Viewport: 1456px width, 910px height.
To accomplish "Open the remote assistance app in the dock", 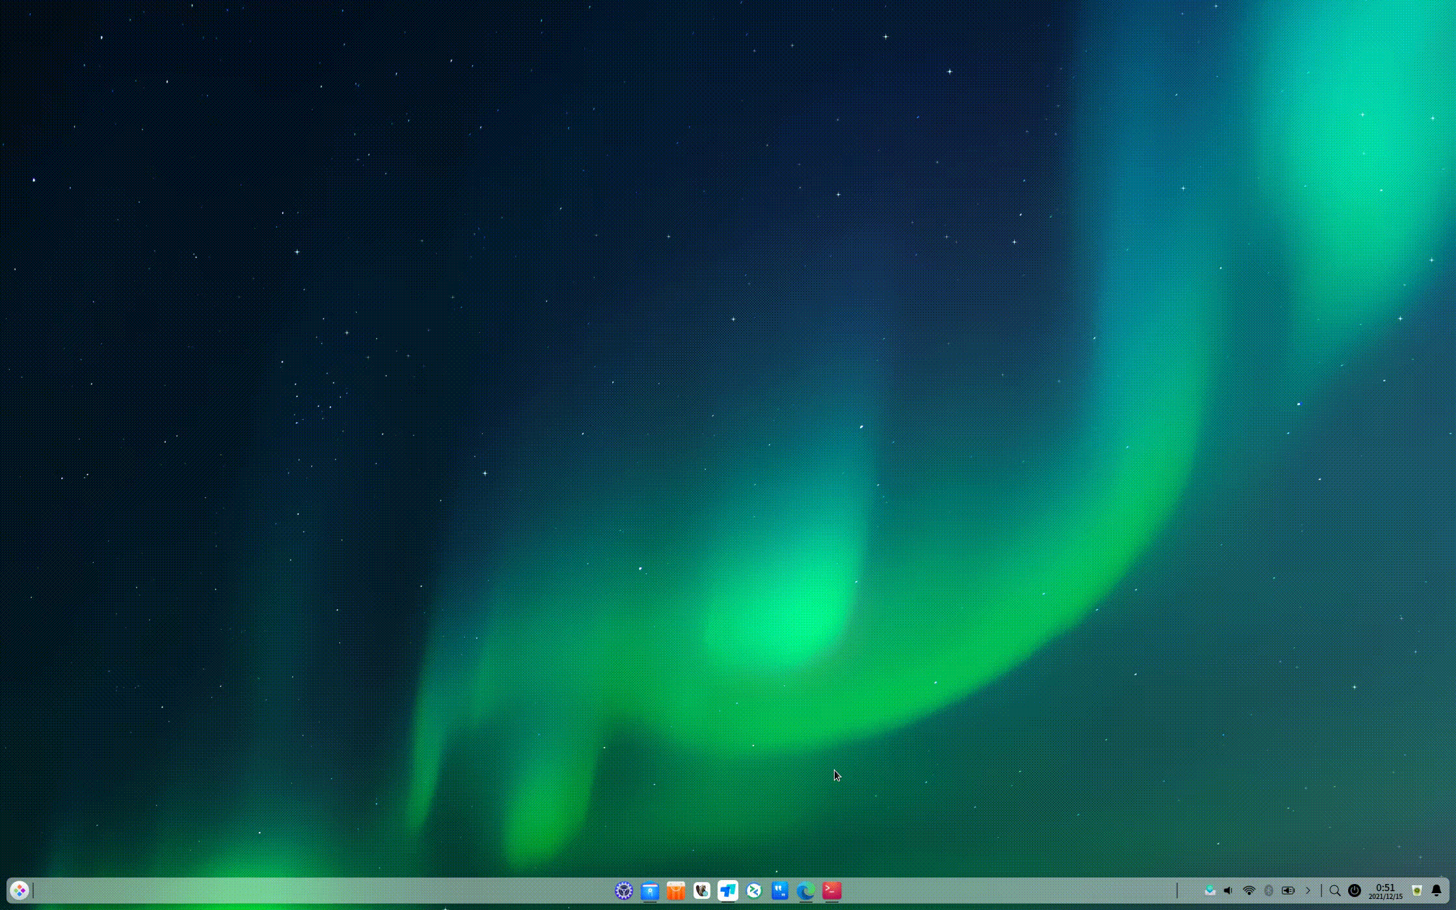I will click(x=754, y=890).
